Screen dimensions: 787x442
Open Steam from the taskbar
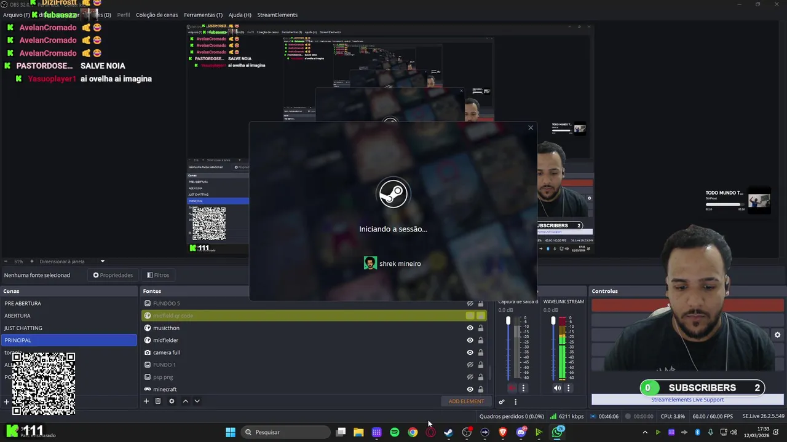coord(448,432)
